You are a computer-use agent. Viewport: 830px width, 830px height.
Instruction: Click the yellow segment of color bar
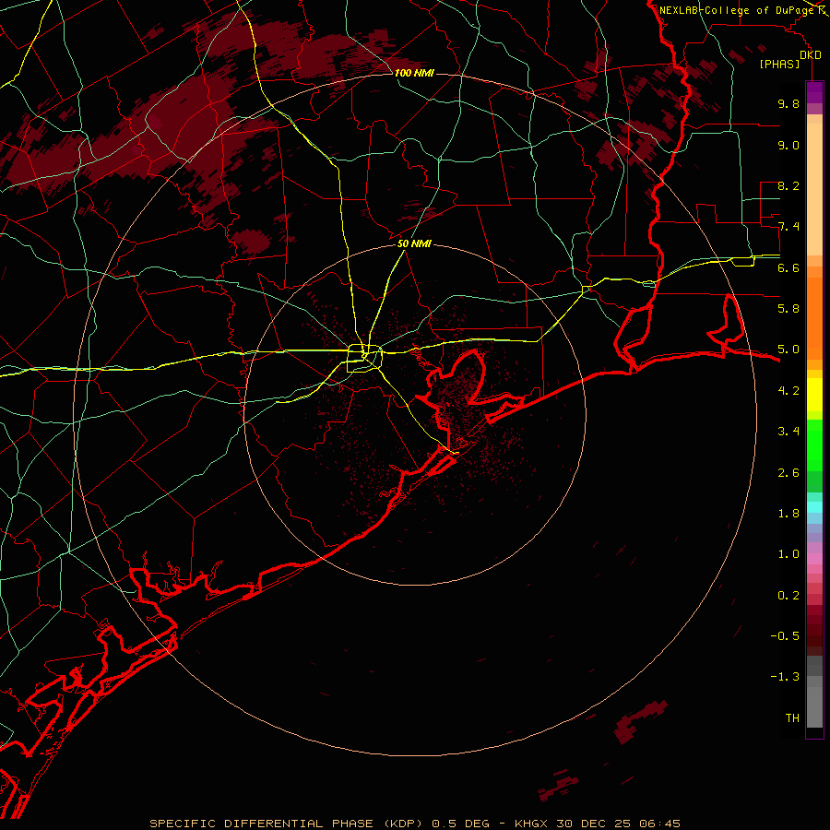[814, 395]
